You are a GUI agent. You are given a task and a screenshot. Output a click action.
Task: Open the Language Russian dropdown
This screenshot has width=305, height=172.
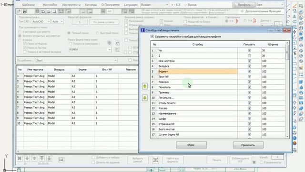point(154,4)
